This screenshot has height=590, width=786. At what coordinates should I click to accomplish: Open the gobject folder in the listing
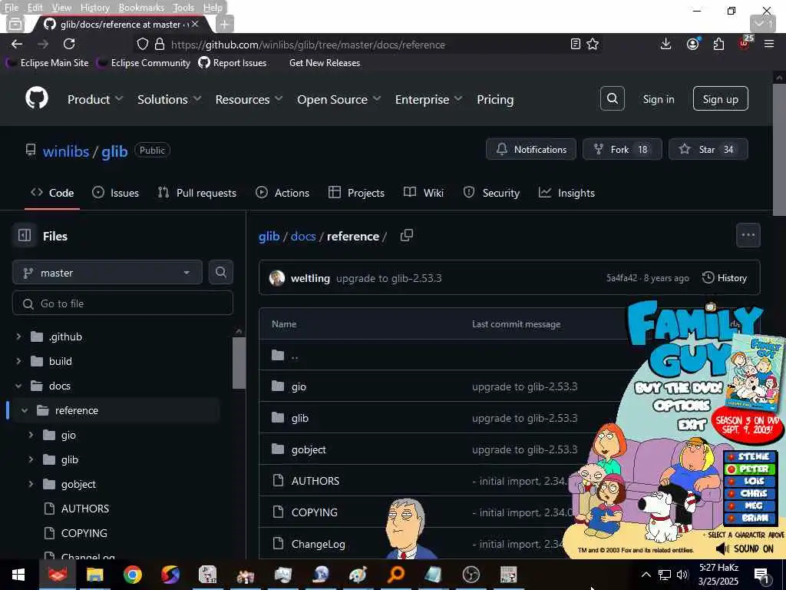[x=309, y=449]
